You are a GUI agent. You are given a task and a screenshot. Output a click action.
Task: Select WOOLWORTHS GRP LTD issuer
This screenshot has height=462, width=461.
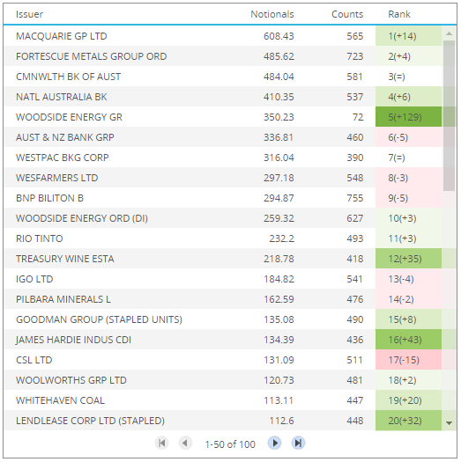point(71,380)
